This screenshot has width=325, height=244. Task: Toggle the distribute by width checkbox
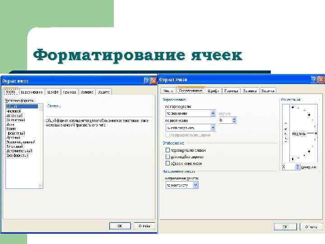pos(167,135)
